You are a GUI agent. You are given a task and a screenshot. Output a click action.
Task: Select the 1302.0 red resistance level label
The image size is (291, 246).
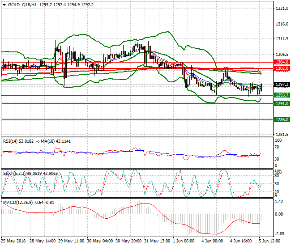click(282, 68)
